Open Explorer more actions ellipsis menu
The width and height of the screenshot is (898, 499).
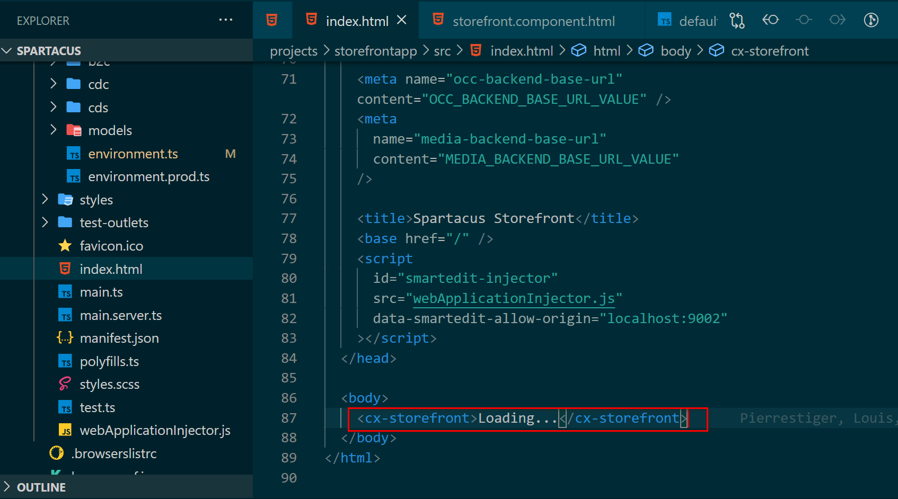226,20
